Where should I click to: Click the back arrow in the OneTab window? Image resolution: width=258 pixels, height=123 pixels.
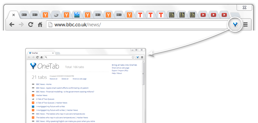click(x=29, y=57)
